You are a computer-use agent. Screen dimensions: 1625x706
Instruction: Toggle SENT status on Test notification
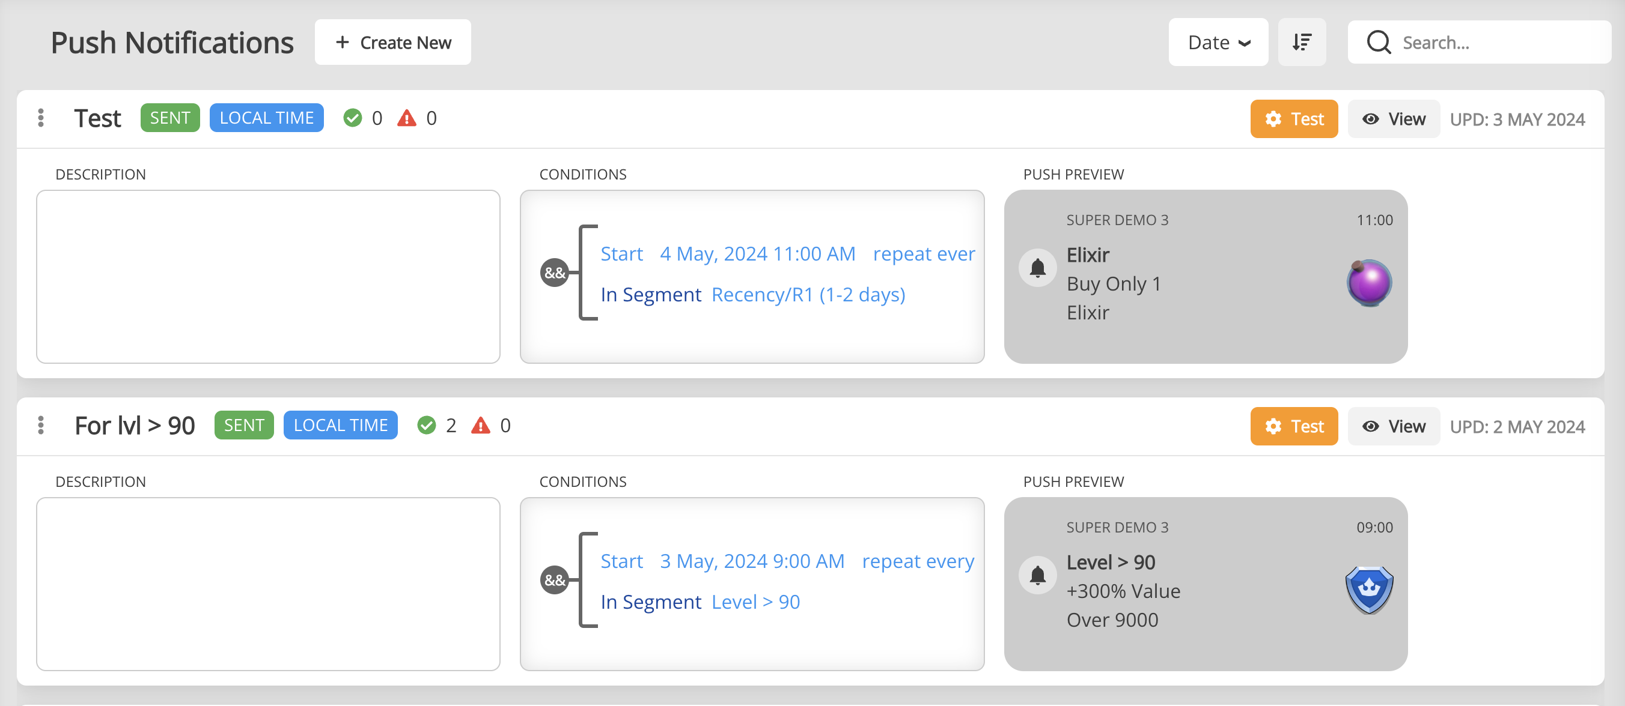point(170,118)
